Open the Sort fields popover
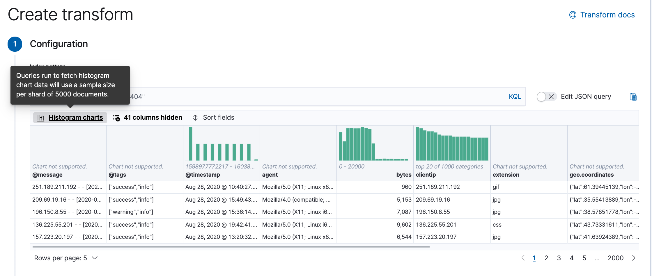Screen dimensions: 652x276 [x=218, y=118]
